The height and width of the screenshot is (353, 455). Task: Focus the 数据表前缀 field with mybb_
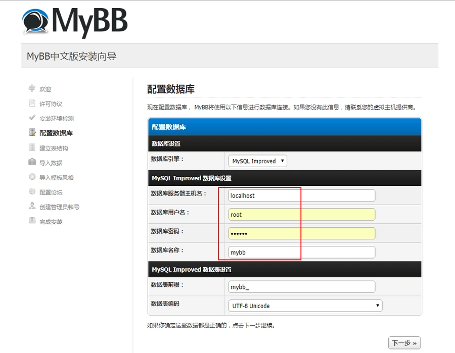coord(302,287)
